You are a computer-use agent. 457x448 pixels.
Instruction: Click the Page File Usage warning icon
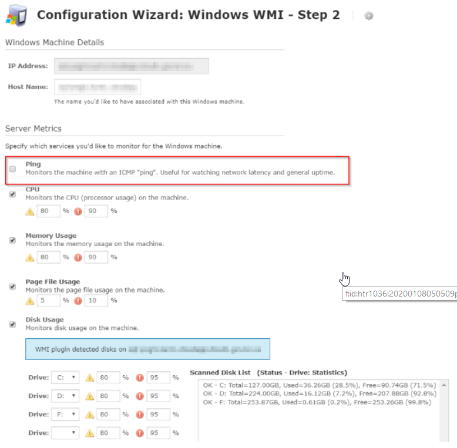click(x=30, y=301)
